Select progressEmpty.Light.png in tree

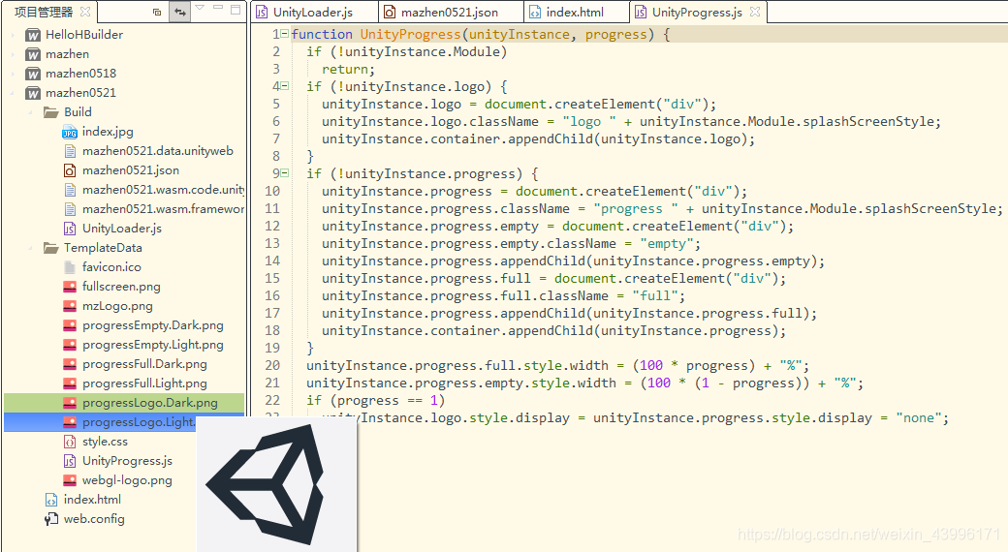pyautogui.click(x=153, y=345)
